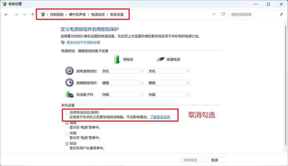288x166 pixels.
Task: Click the 了解更多信息 link
Action: [160, 117]
